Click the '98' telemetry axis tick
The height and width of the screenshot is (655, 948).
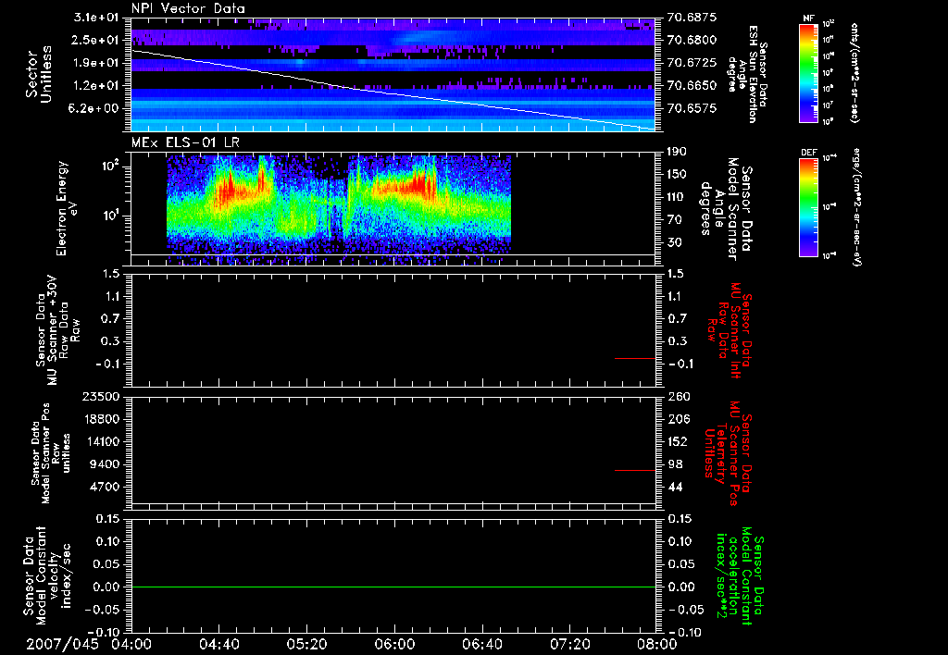click(x=675, y=464)
